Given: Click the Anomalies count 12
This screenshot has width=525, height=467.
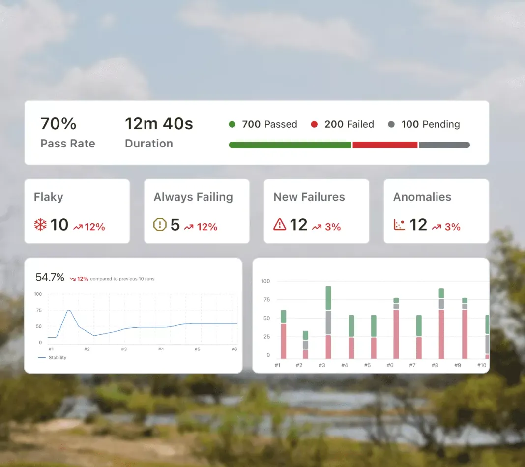Looking at the screenshot, I should point(418,225).
